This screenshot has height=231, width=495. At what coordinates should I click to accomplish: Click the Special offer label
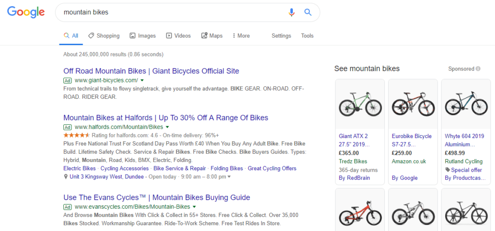[466, 170]
